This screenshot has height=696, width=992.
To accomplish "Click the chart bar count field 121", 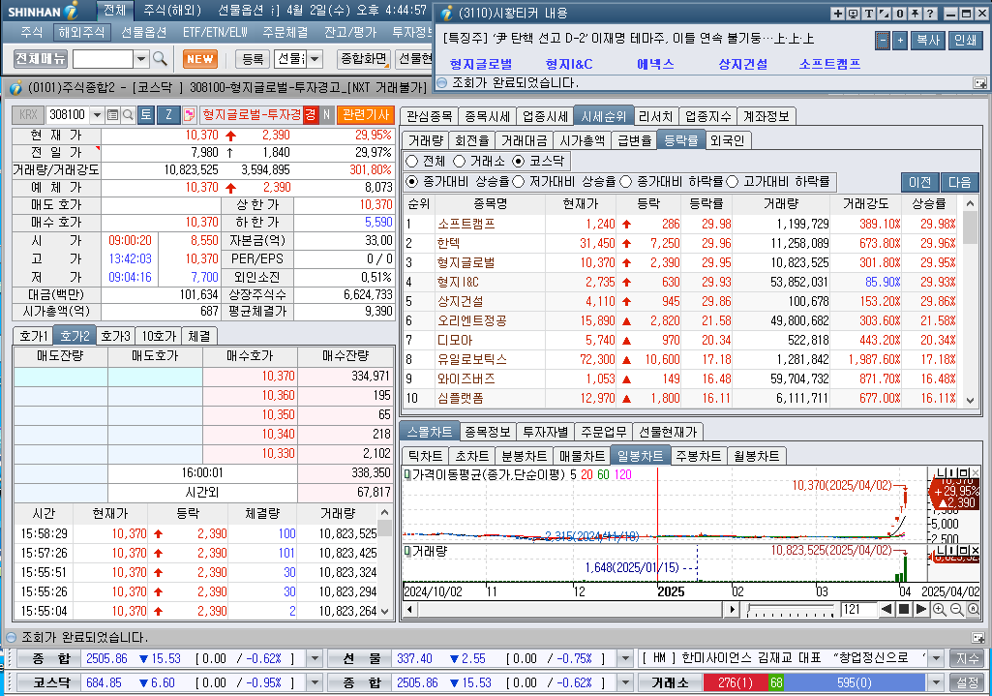I will click(857, 609).
